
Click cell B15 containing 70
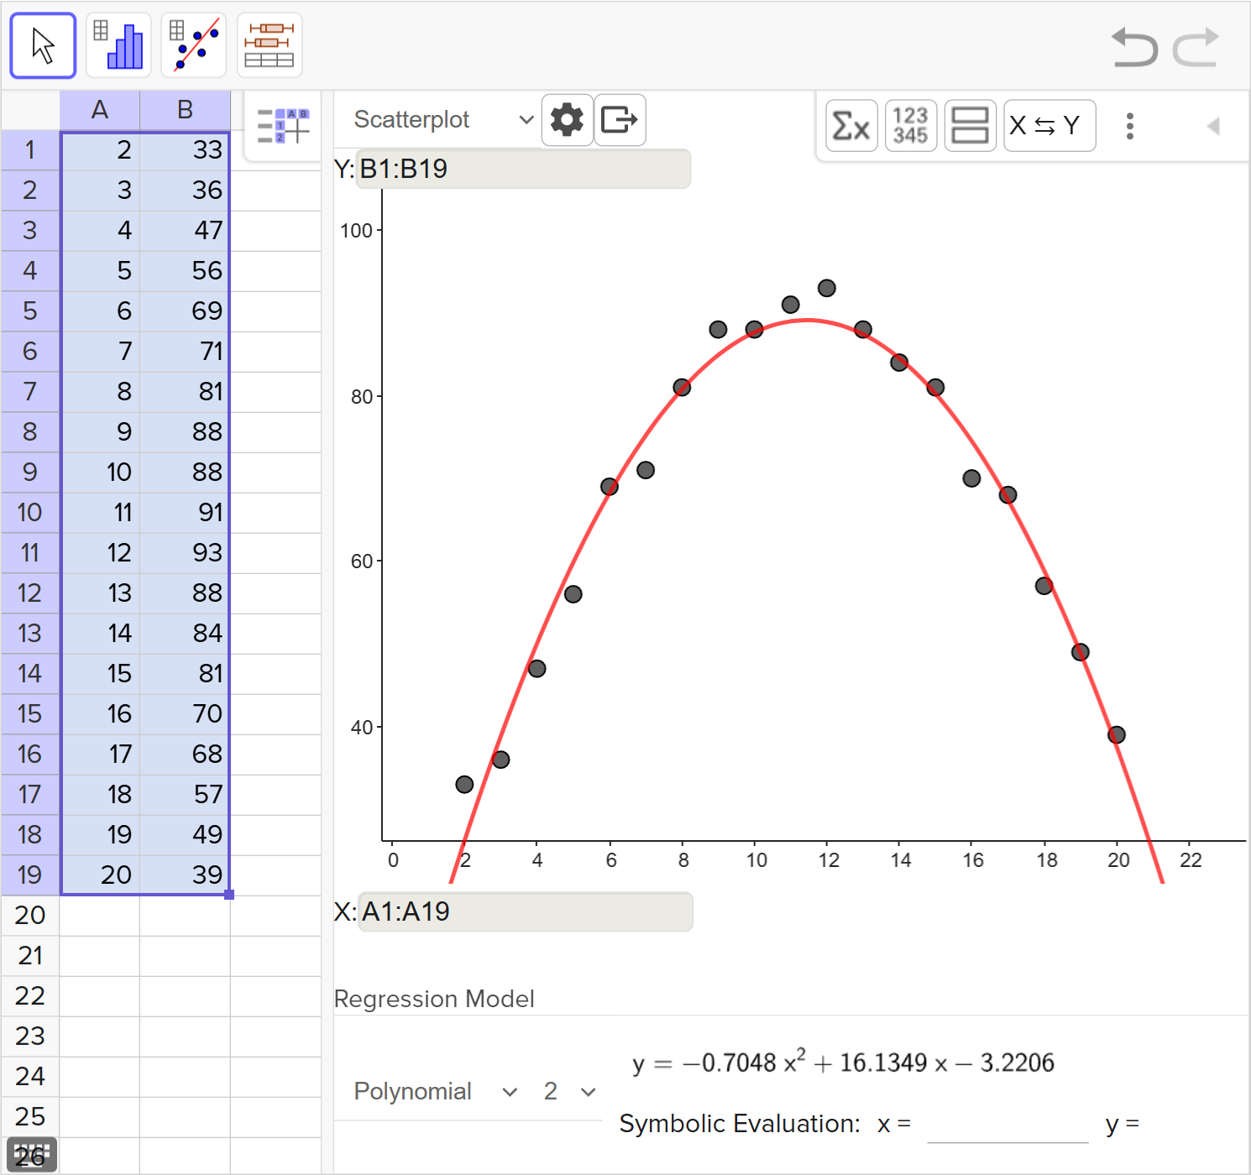tap(185, 714)
